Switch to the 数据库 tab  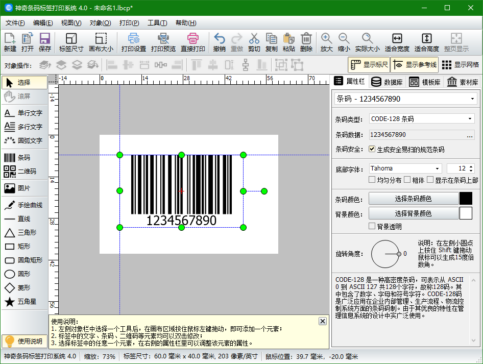[x=387, y=82]
